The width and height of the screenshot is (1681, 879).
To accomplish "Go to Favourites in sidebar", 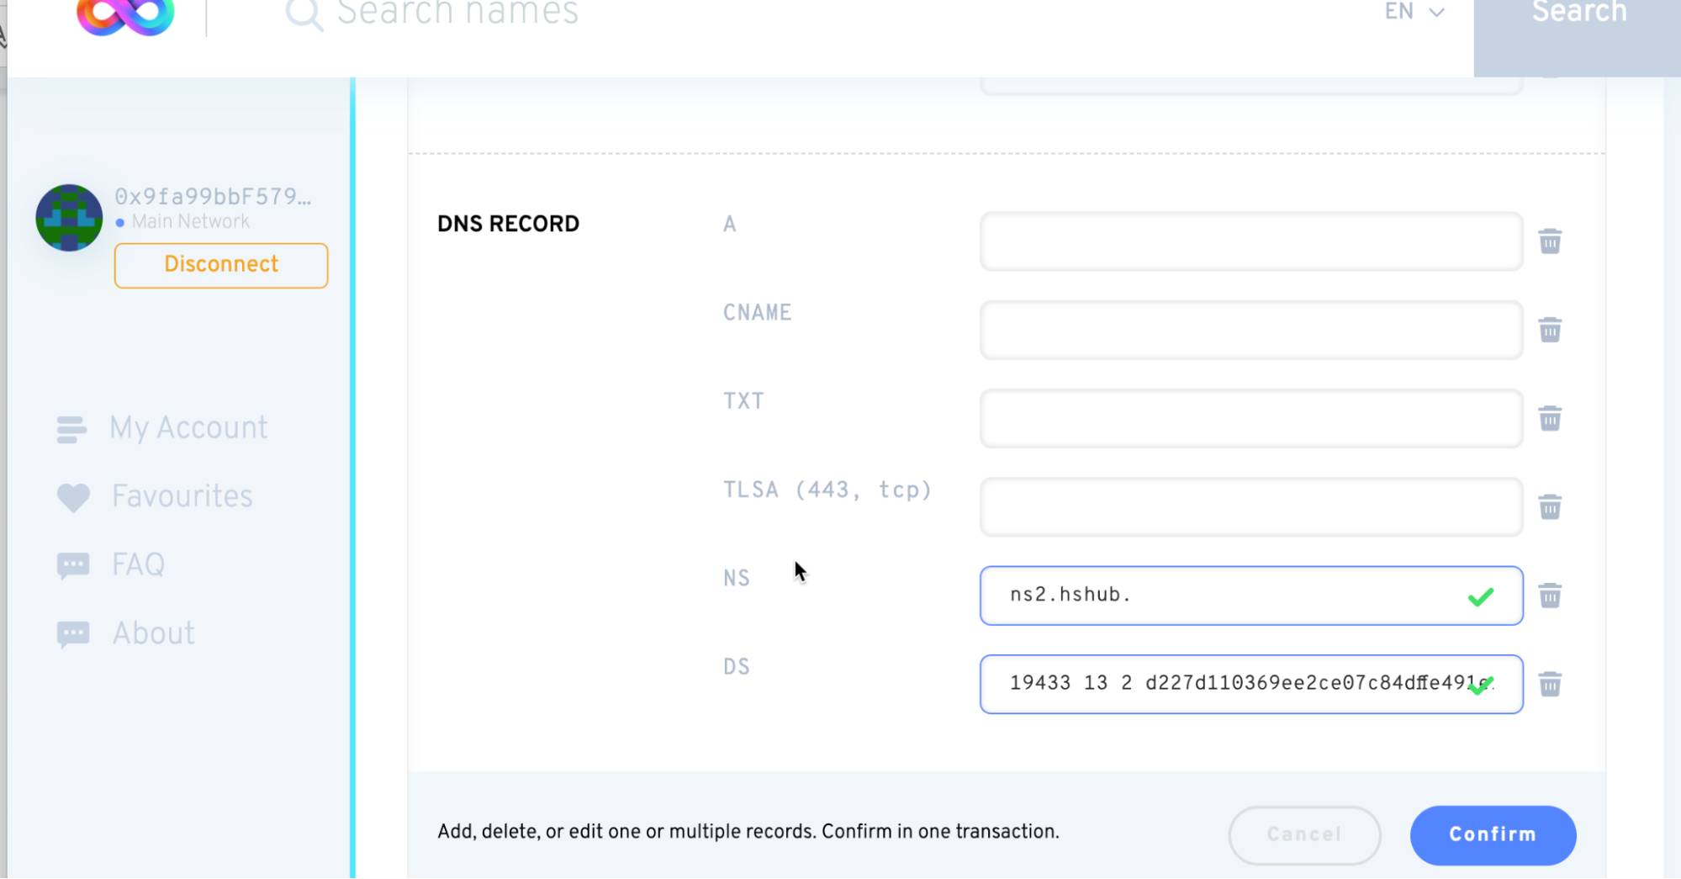I will click(x=182, y=497).
